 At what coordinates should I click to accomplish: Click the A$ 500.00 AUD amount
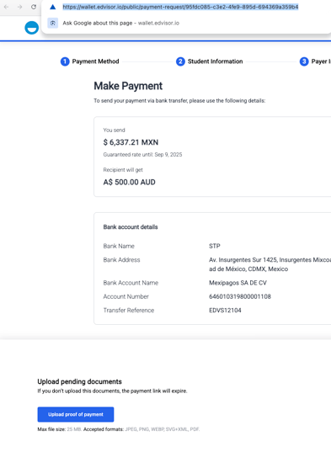129,182
